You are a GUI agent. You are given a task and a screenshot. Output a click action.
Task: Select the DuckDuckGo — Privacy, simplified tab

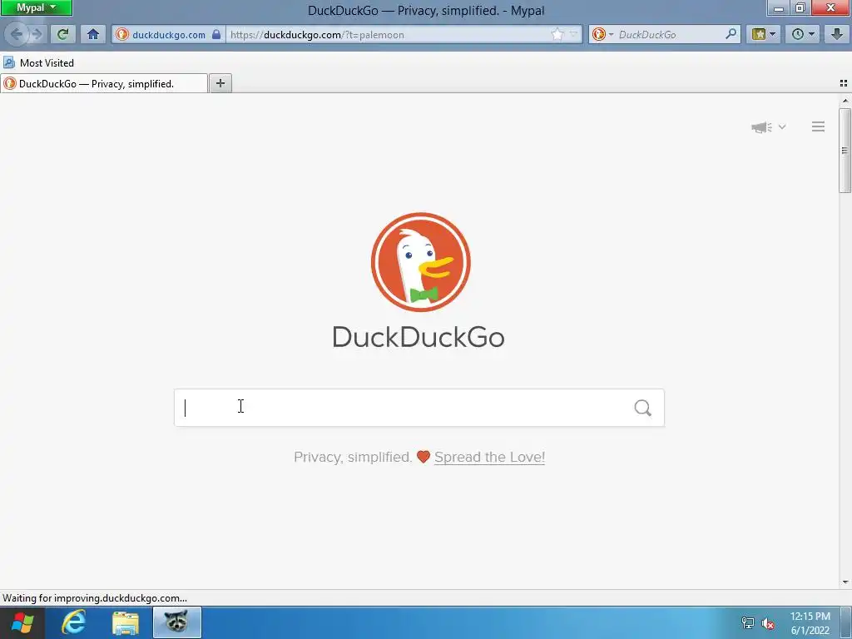pyautogui.click(x=104, y=84)
